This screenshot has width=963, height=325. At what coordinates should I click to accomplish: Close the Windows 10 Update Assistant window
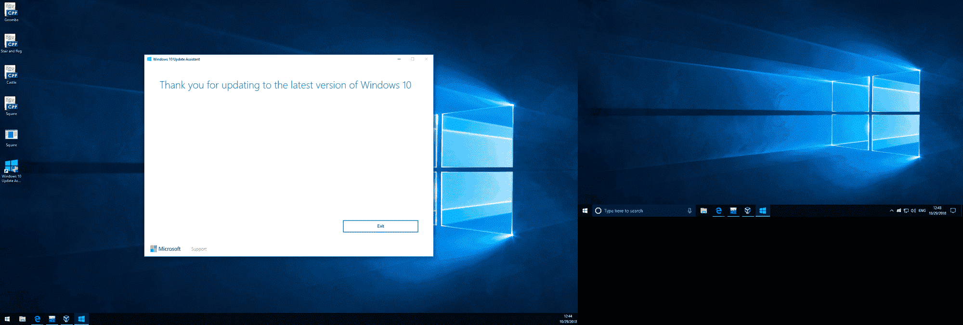click(x=426, y=59)
